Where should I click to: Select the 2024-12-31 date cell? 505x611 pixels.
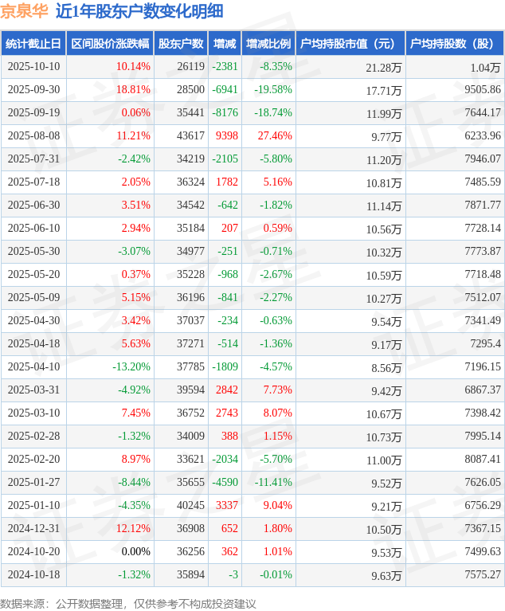click(33, 528)
